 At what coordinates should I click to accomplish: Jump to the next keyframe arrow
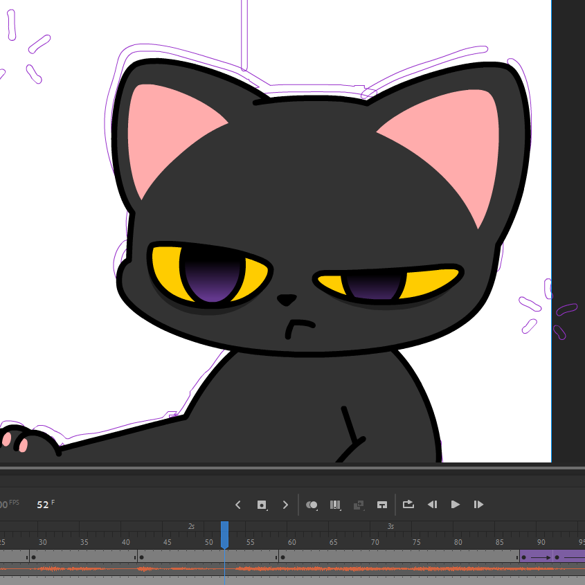tap(285, 505)
